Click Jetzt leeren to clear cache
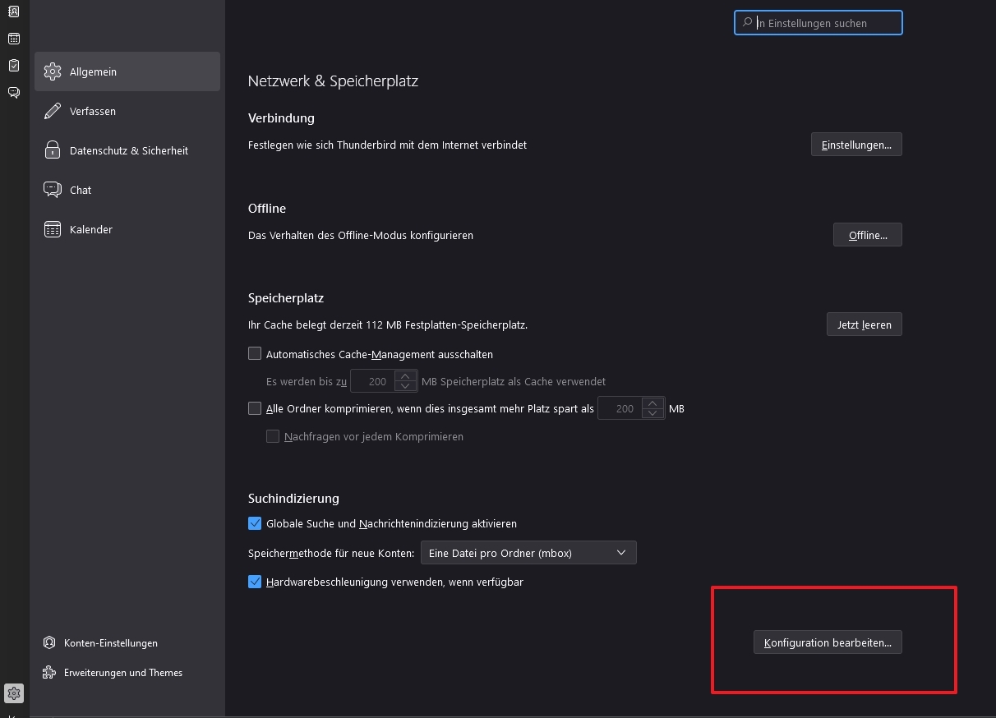The width and height of the screenshot is (996, 718). tap(864, 324)
